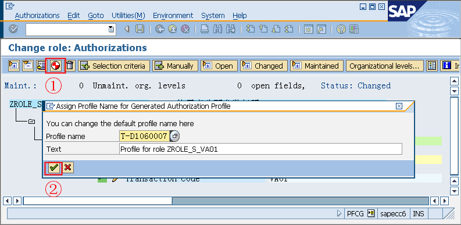Click the dialog title bar menu icon
The image size is (461, 225).
coord(51,106)
